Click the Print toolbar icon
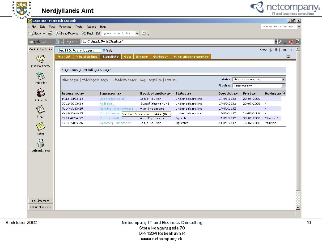 pyautogui.click(x=50, y=33)
